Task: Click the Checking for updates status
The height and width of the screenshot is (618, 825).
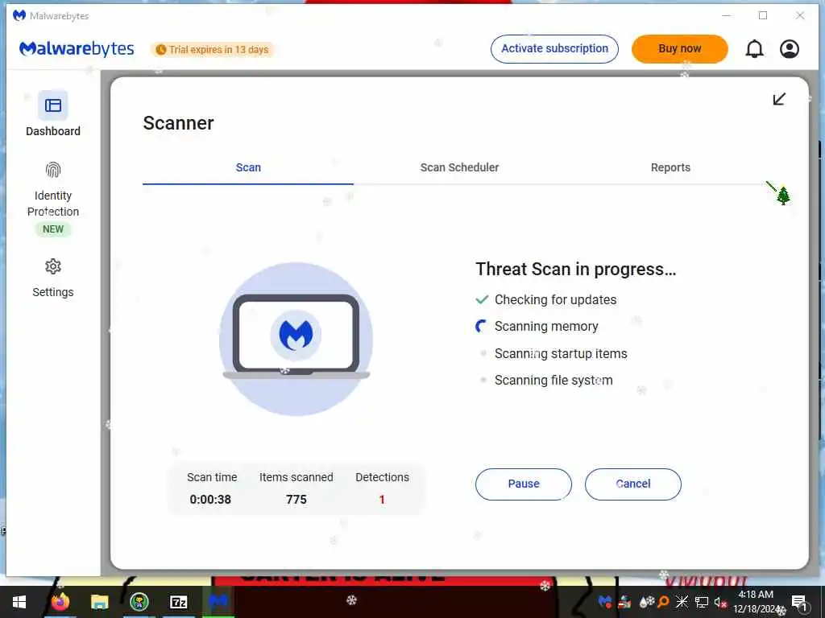Action: tap(546, 299)
